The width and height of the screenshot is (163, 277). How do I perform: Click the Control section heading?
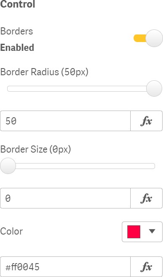[x=18, y=4]
